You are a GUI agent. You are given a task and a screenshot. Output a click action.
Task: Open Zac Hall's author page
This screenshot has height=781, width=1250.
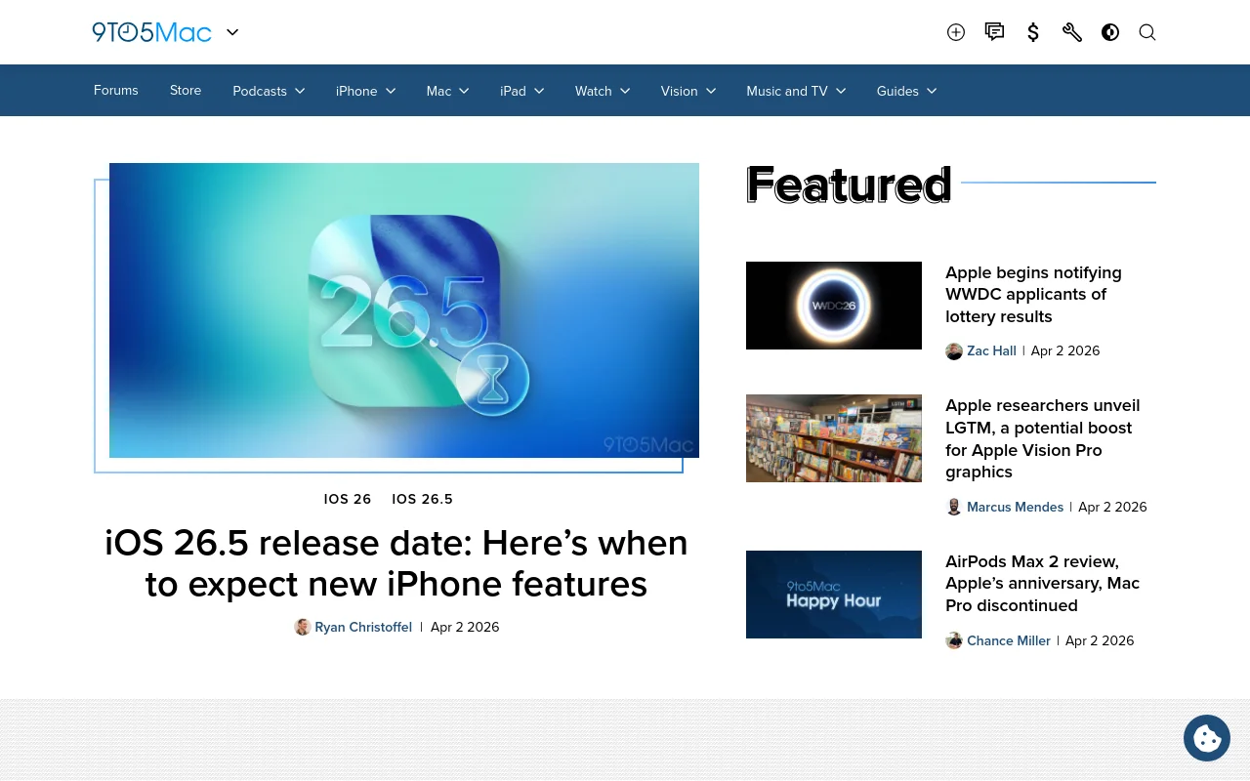click(x=991, y=350)
